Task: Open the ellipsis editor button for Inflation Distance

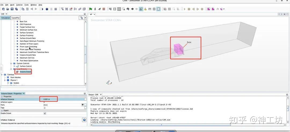Action: tap(85, 99)
